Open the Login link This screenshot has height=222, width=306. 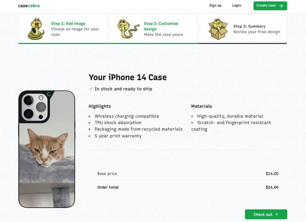pos(237,6)
